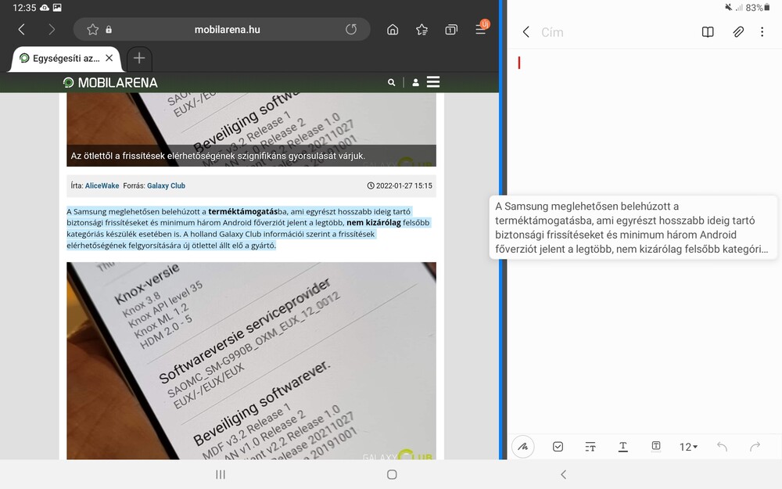Reload the mobilarena.hu page
This screenshot has height=489, width=782.
point(351,30)
